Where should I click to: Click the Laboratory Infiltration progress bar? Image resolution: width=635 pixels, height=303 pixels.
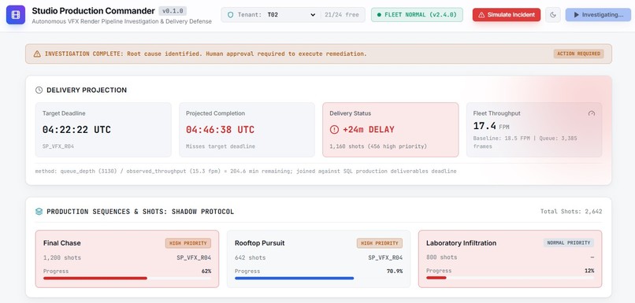pyautogui.click(x=511, y=278)
